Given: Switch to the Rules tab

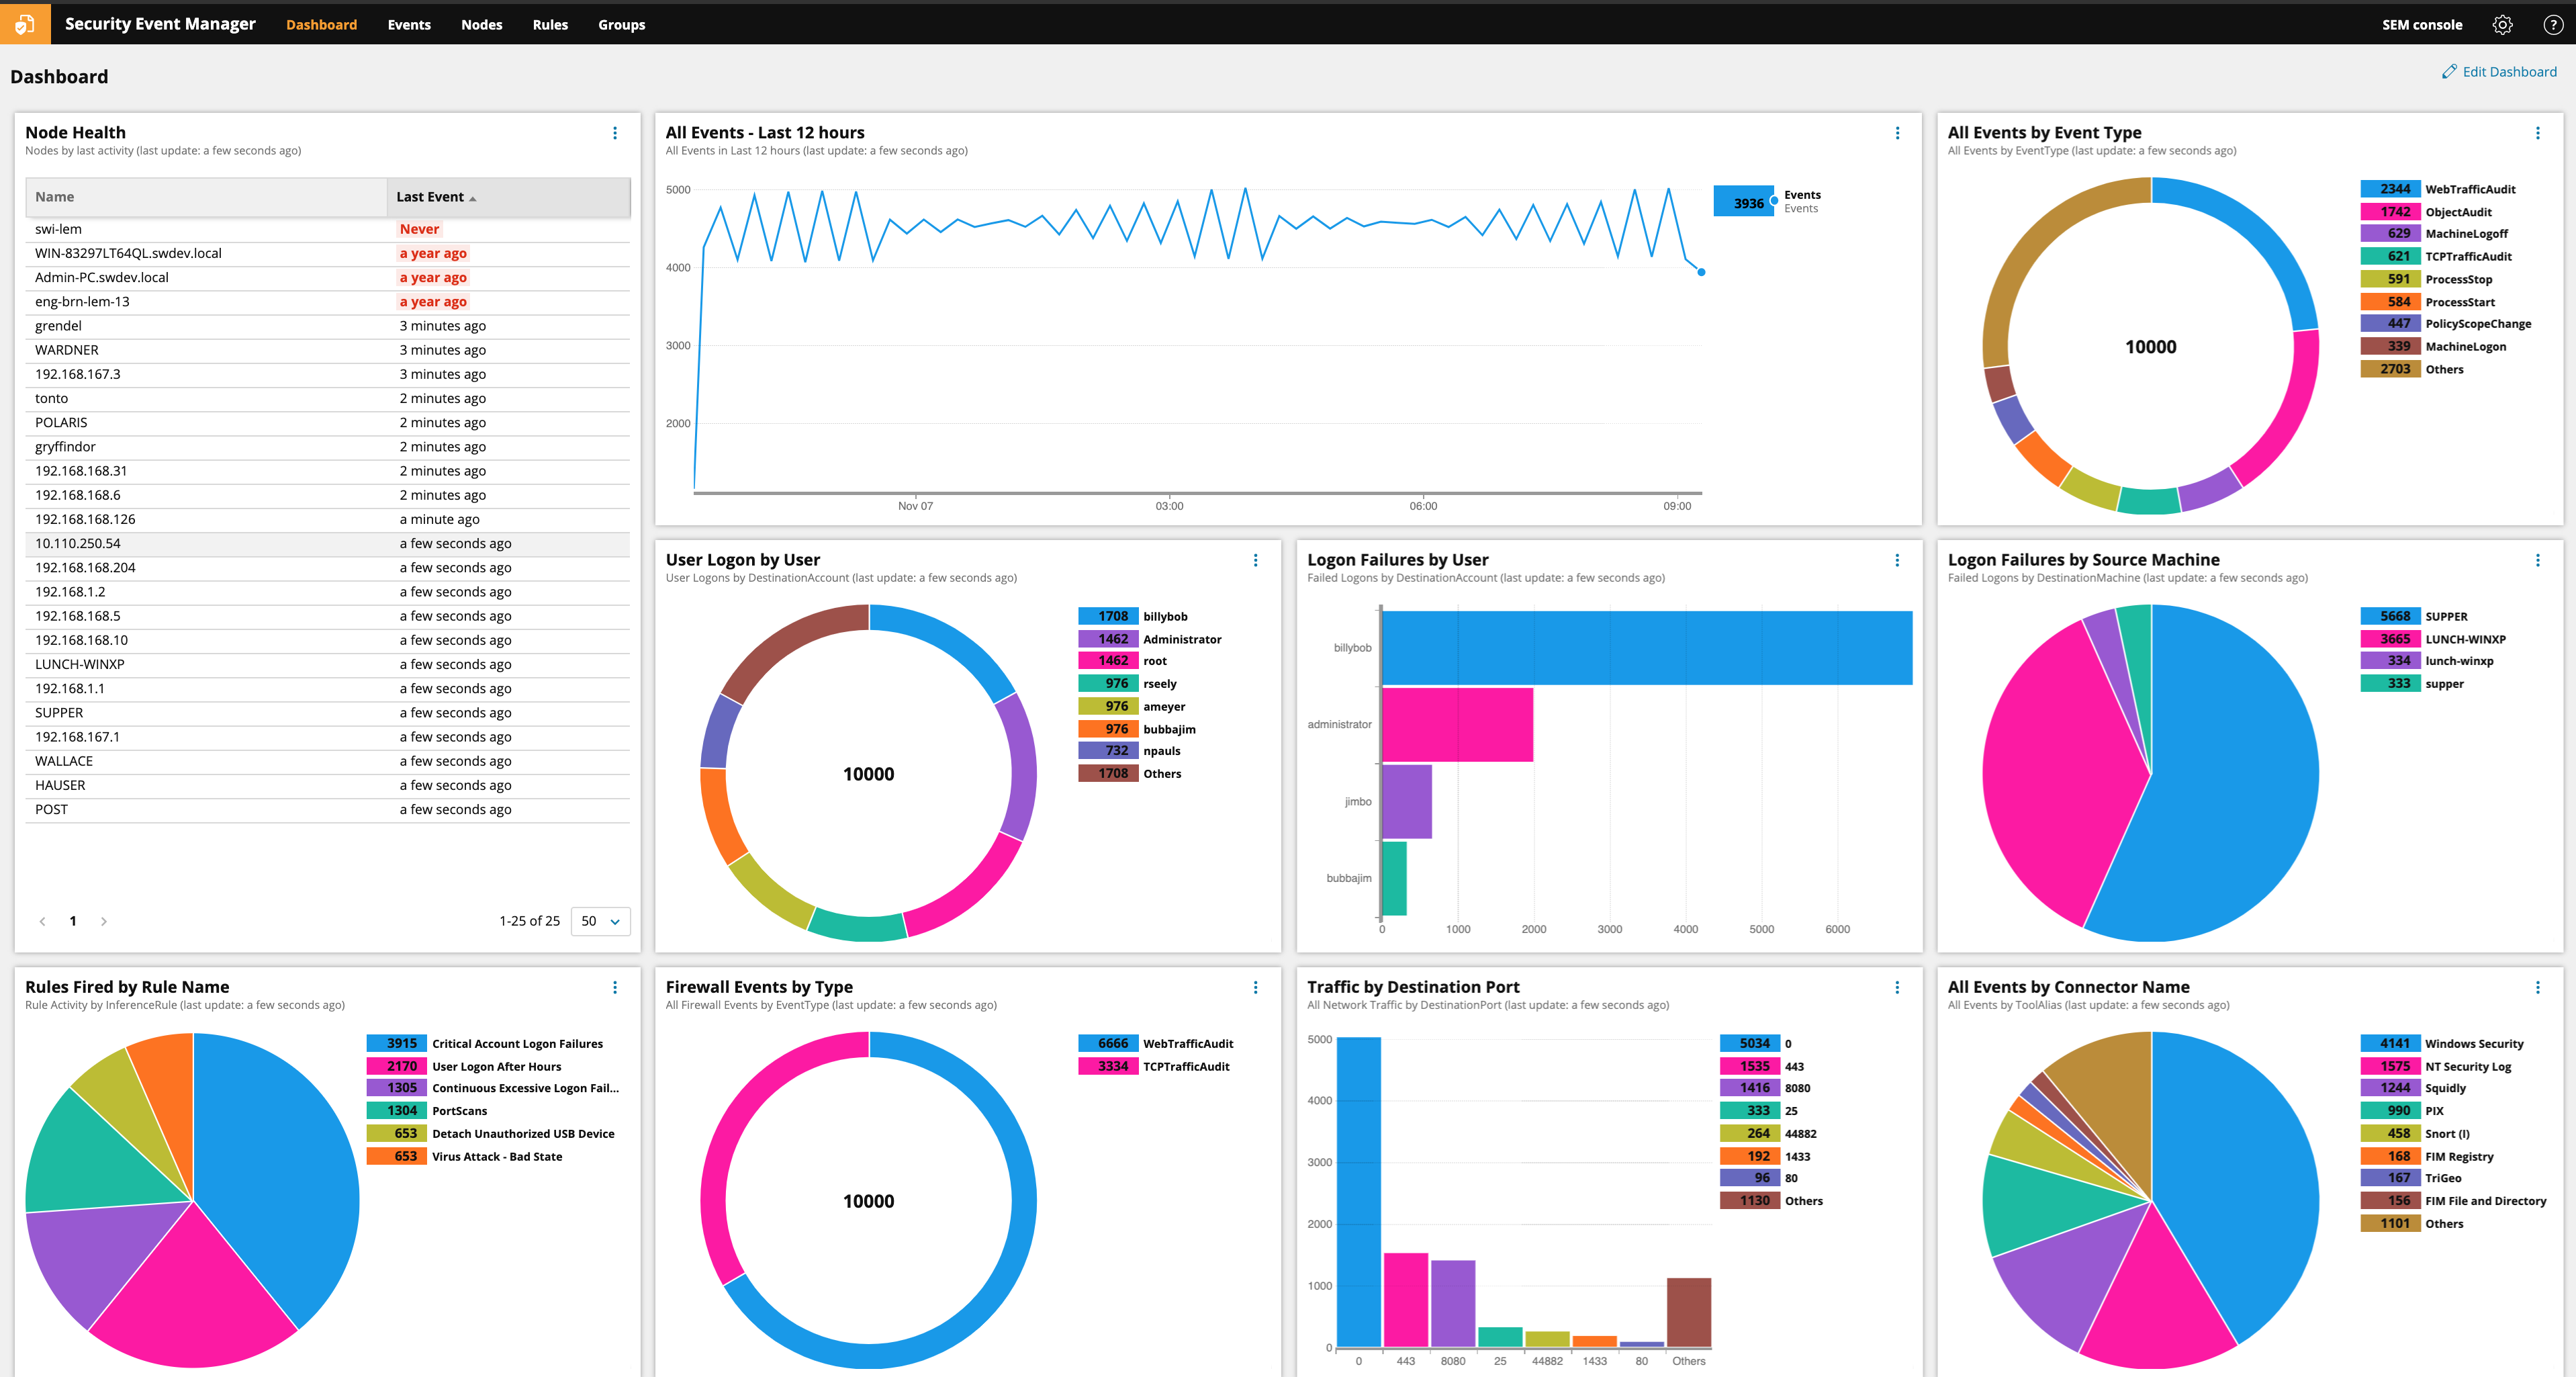Looking at the screenshot, I should (550, 24).
